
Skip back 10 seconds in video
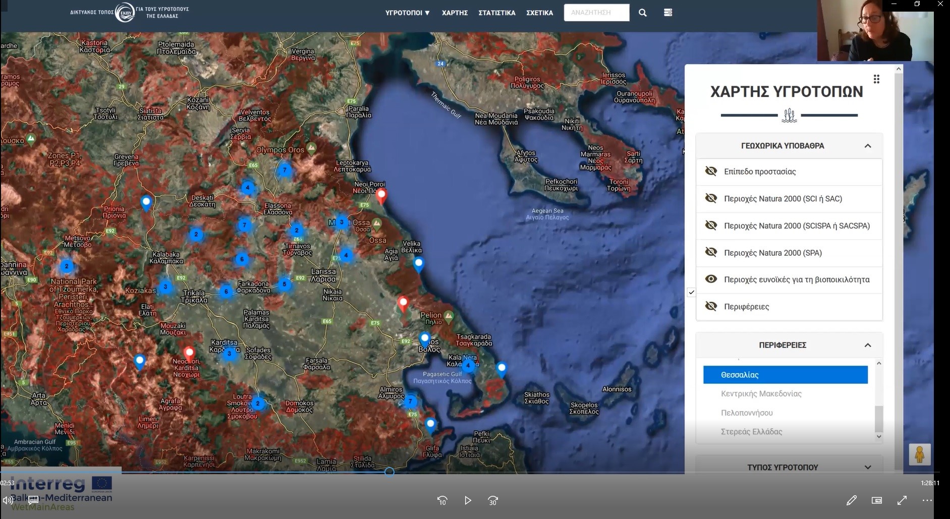pyautogui.click(x=442, y=500)
